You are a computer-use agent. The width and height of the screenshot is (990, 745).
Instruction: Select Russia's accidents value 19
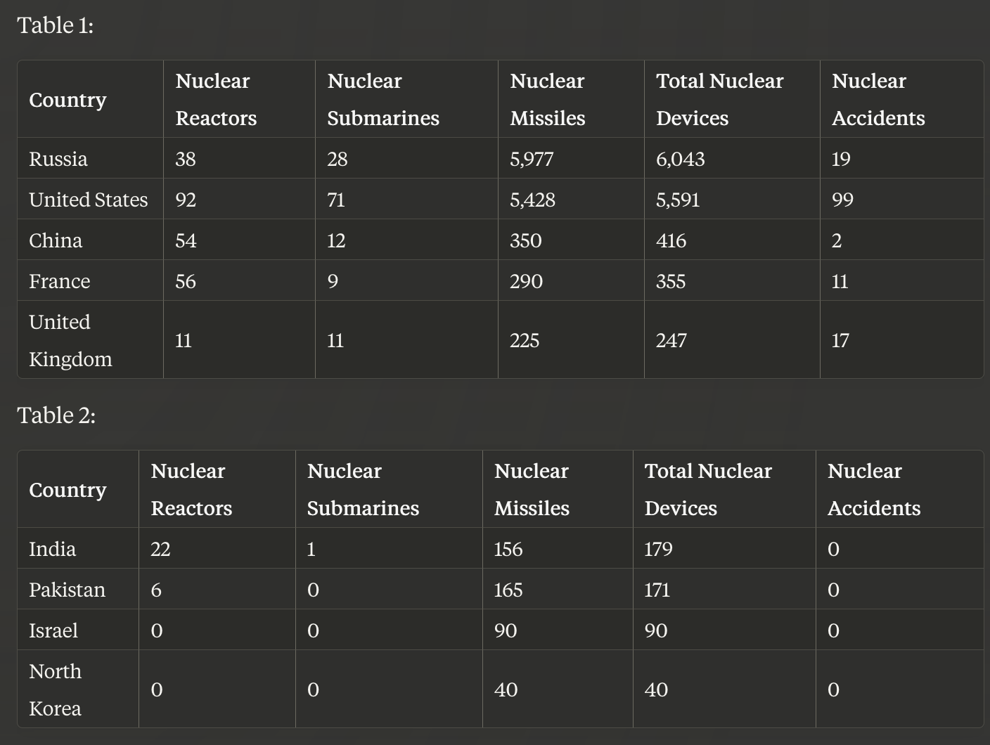pyautogui.click(x=841, y=159)
